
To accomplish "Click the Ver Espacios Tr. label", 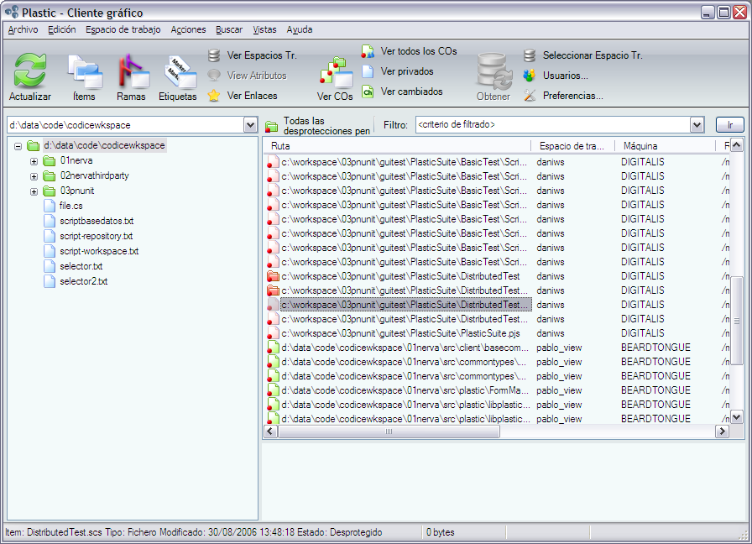I will (262, 55).
